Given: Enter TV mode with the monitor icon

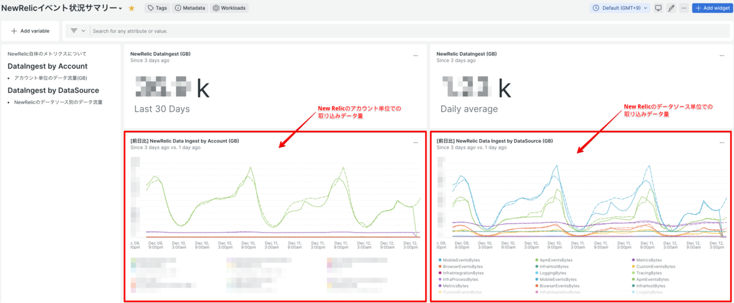Looking at the screenshot, I should click(658, 8).
